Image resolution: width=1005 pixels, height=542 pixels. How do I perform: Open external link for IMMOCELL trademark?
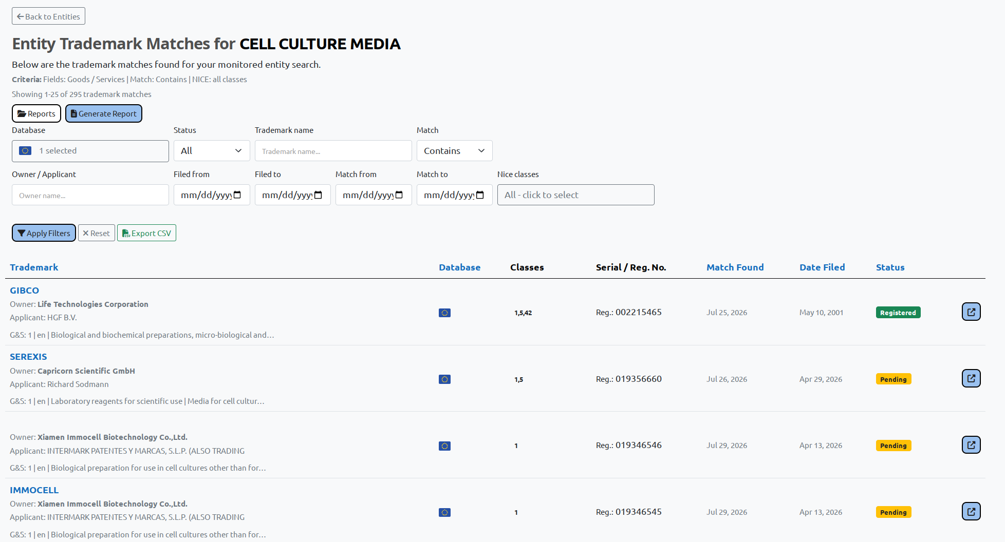click(x=971, y=511)
